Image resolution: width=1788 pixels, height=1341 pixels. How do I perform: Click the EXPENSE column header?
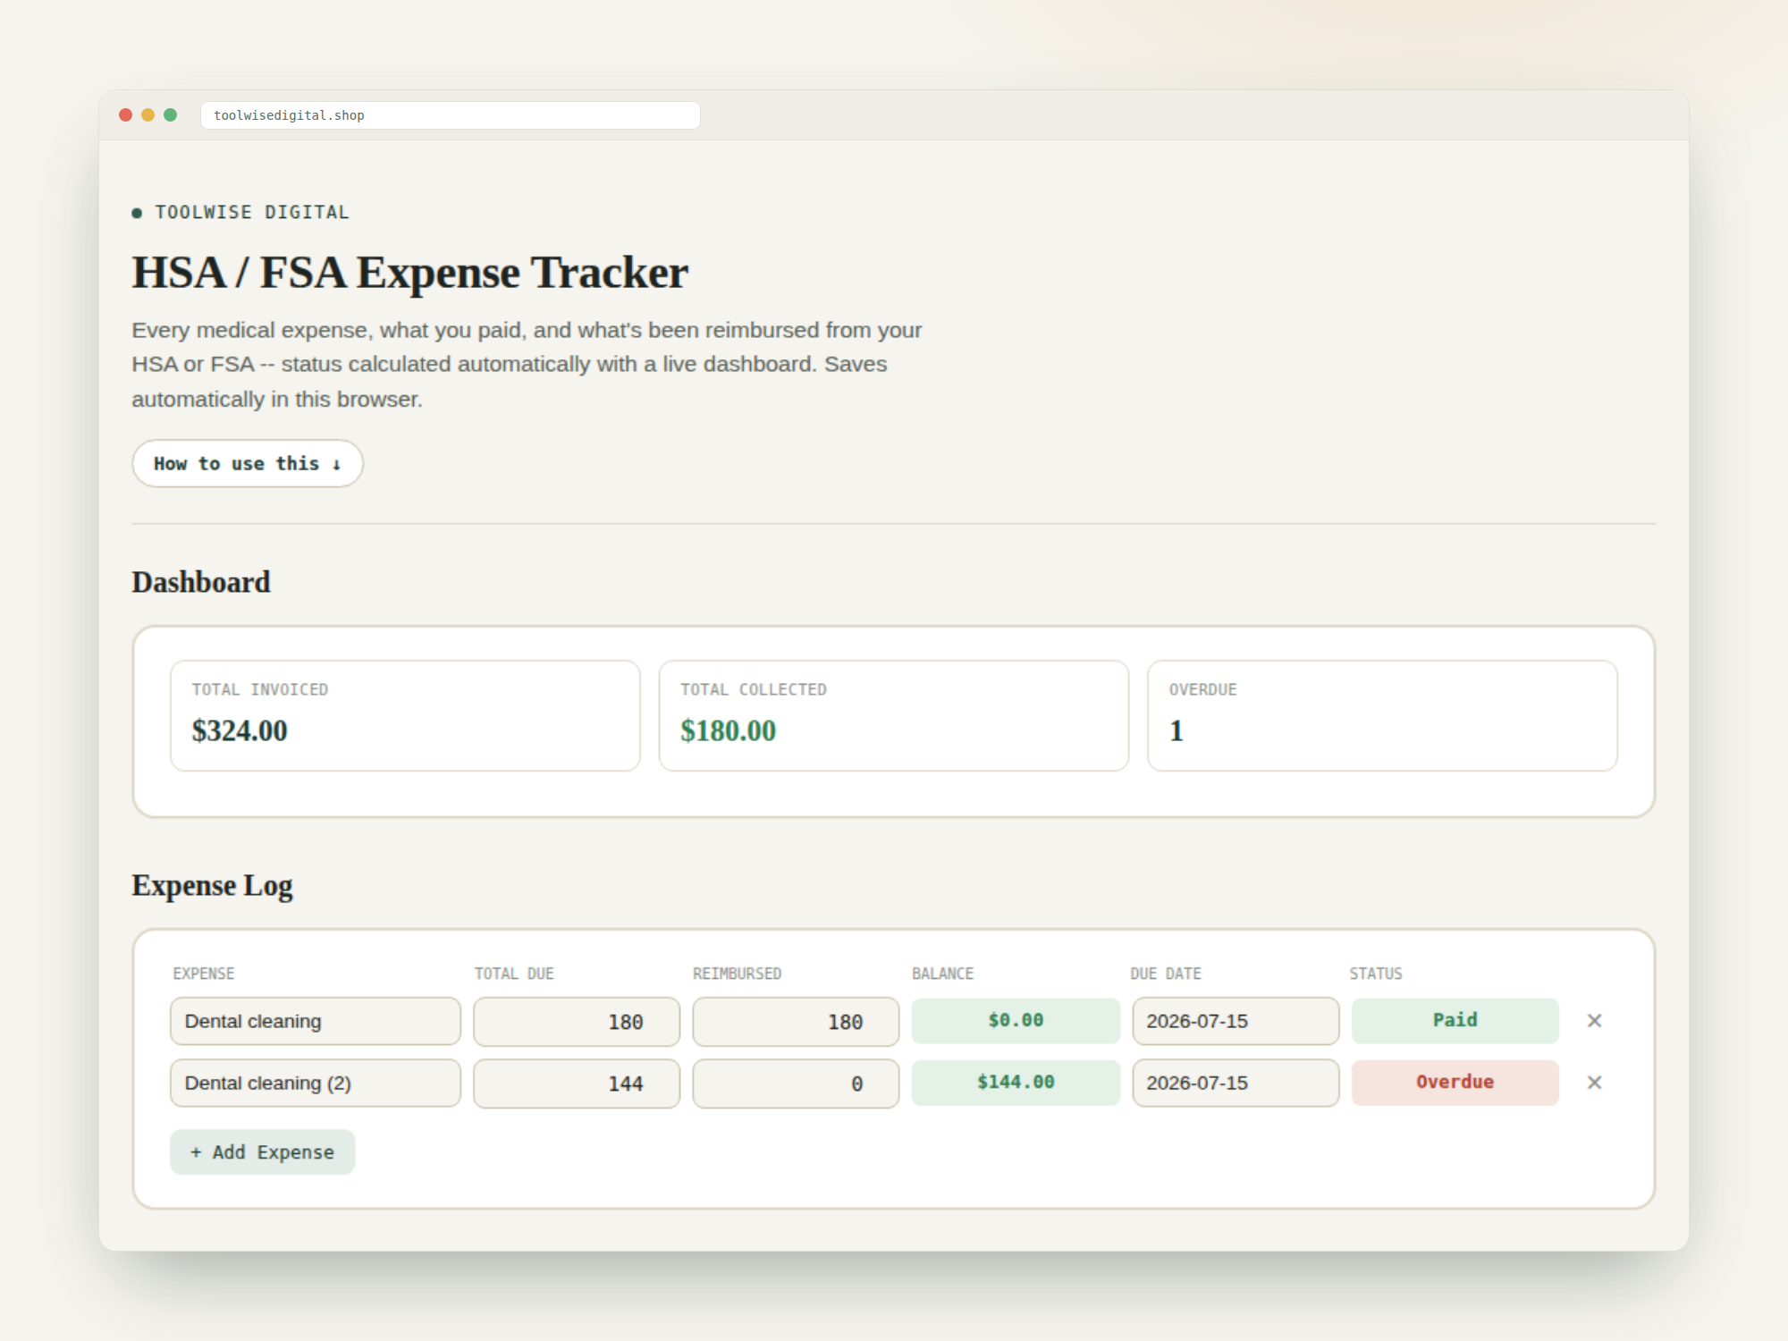point(204,974)
